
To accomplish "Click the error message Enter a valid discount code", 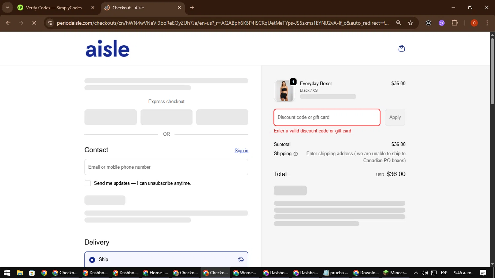I will [x=313, y=131].
